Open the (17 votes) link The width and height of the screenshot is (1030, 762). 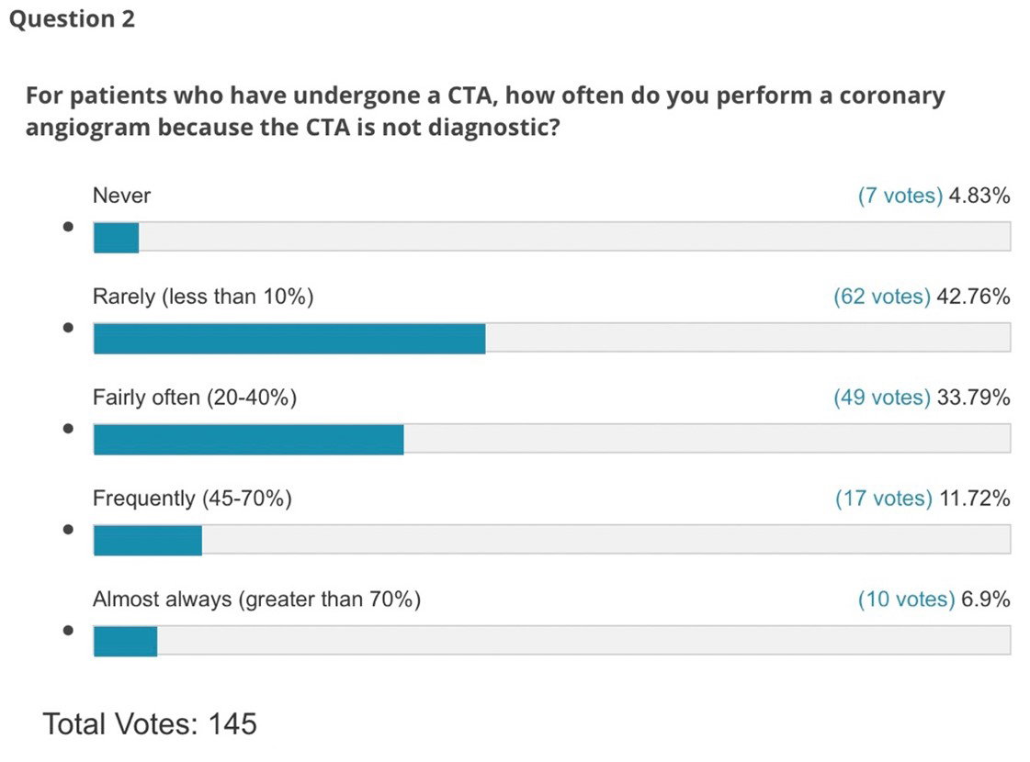(882, 499)
